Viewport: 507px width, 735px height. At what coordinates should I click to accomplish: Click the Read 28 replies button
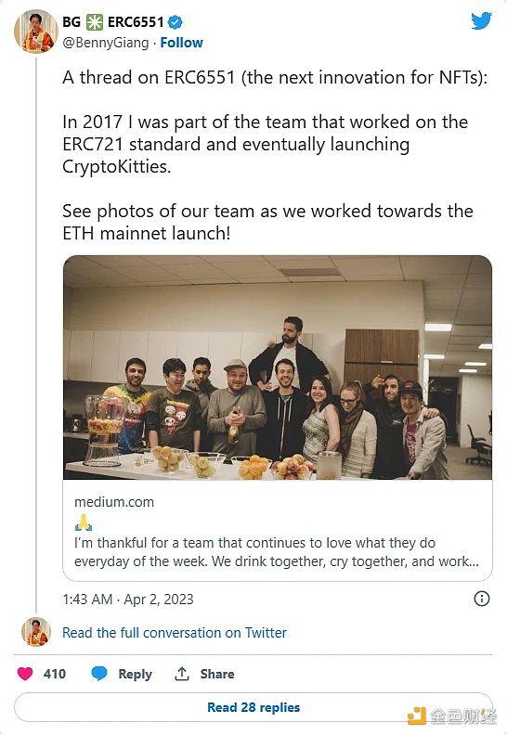(253, 707)
